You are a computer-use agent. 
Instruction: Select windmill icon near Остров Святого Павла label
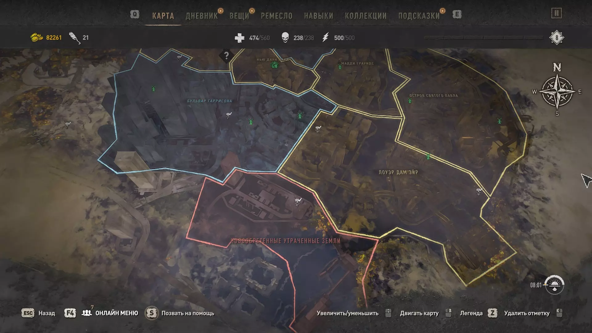click(410, 101)
